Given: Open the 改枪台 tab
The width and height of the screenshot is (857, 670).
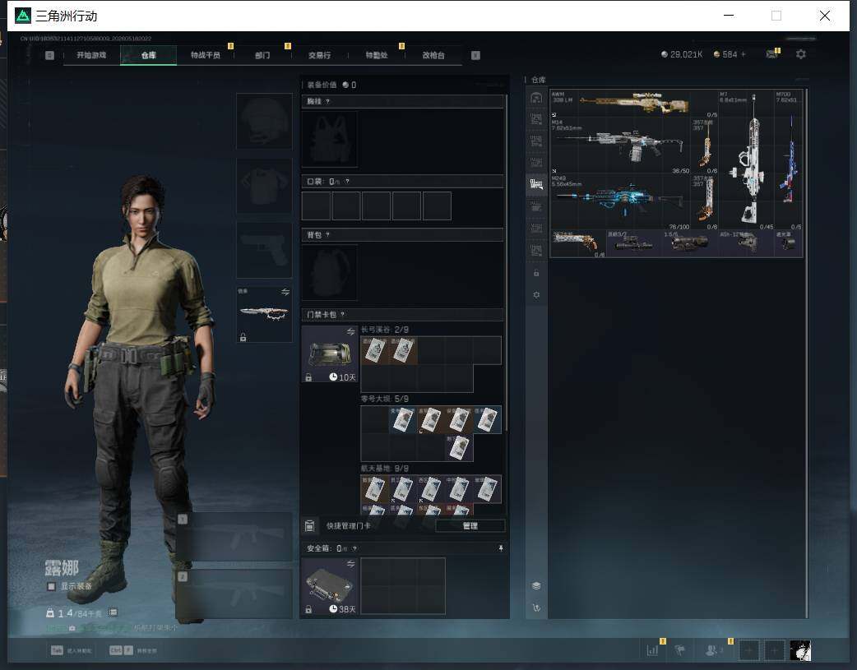Looking at the screenshot, I should pos(433,55).
